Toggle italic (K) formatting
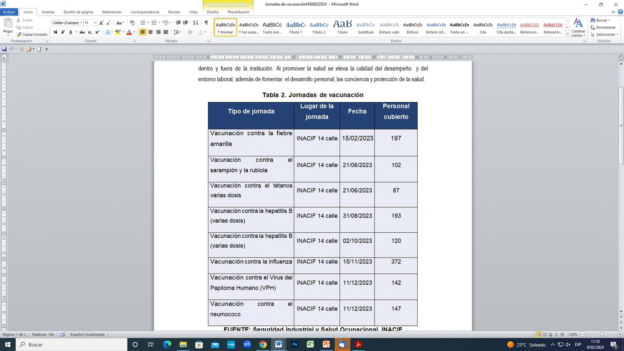624x351 pixels. click(63, 32)
